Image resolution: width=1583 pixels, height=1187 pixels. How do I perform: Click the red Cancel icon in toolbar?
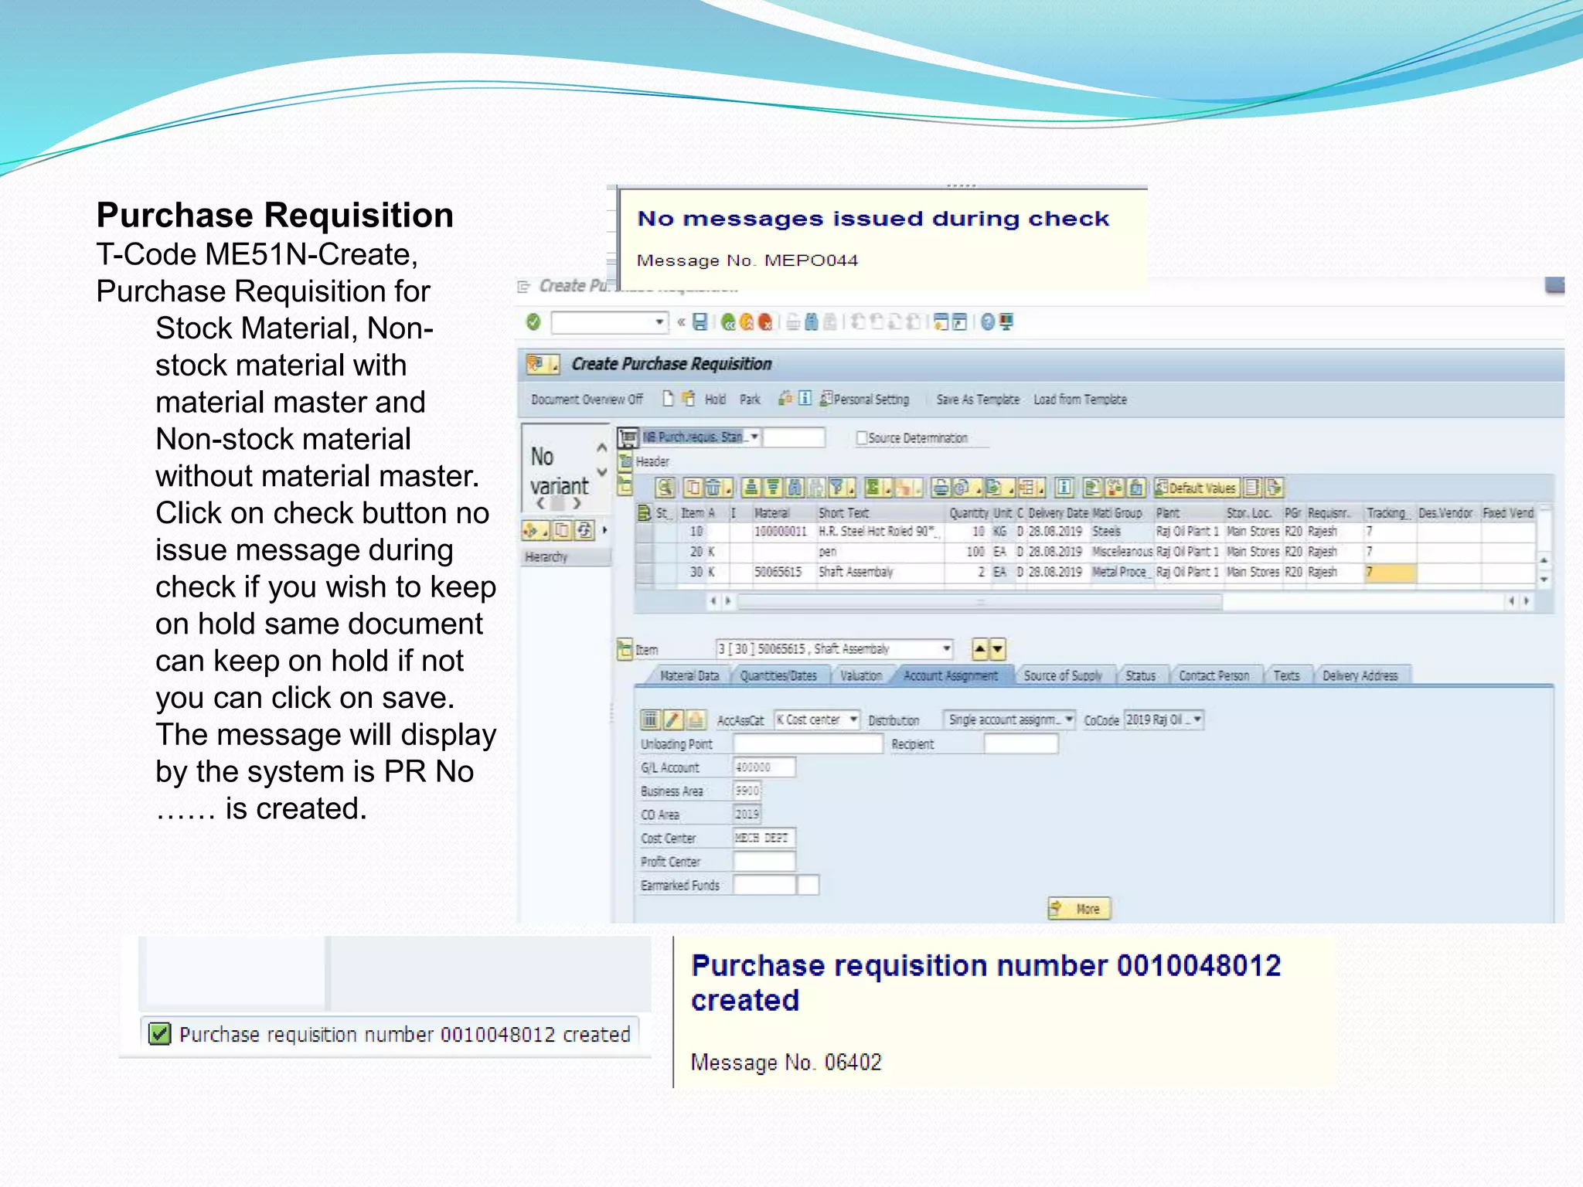point(765,322)
